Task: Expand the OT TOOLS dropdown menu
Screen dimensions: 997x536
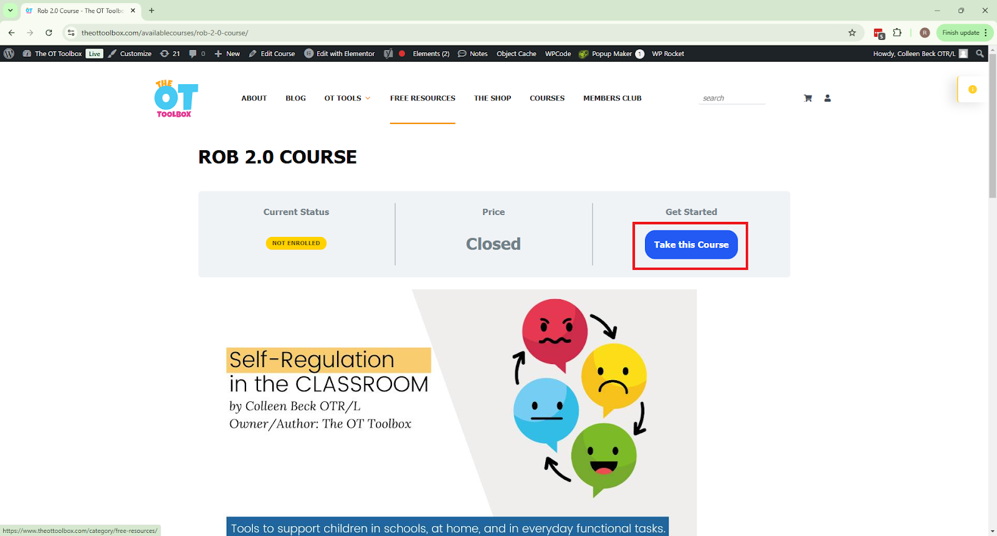Action: [347, 98]
